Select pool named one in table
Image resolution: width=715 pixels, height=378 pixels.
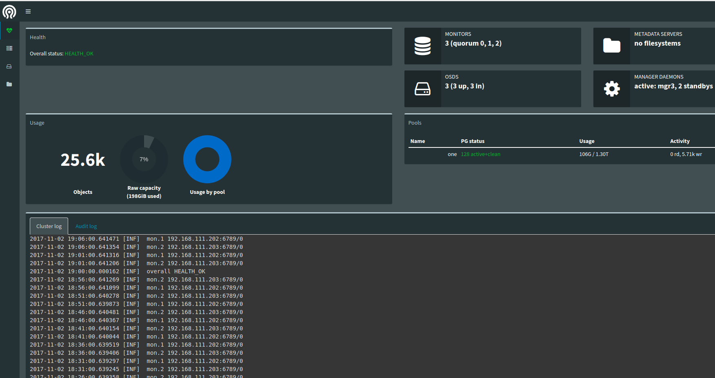click(x=452, y=154)
